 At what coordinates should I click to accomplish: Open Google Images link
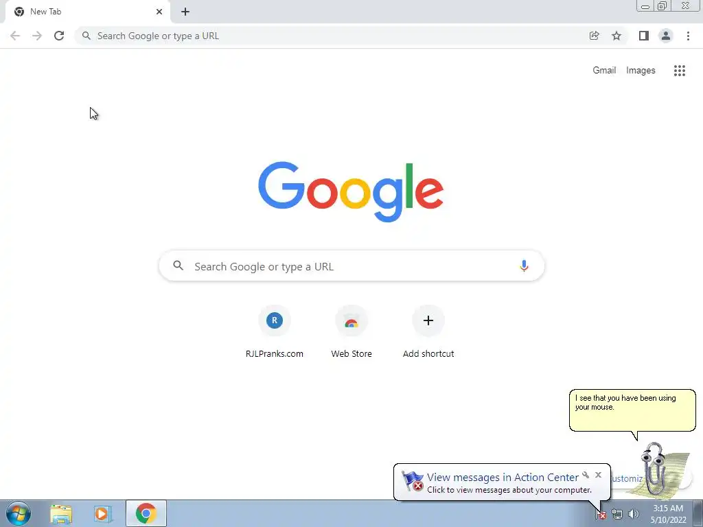tap(641, 71)
